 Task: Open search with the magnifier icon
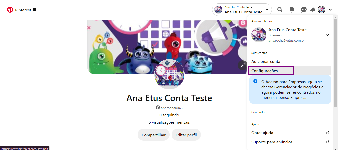click(x=280, y=10)
